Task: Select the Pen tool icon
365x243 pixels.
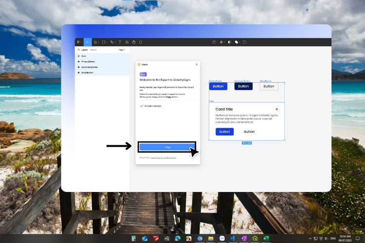Action: click(112, 42)
